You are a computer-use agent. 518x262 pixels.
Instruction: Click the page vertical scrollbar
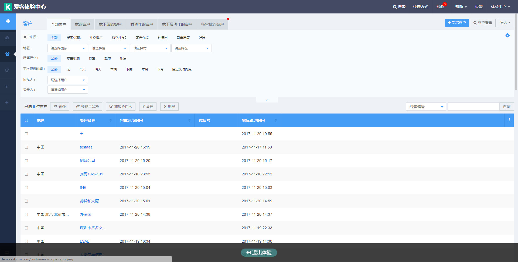click(x=516, y=52)
